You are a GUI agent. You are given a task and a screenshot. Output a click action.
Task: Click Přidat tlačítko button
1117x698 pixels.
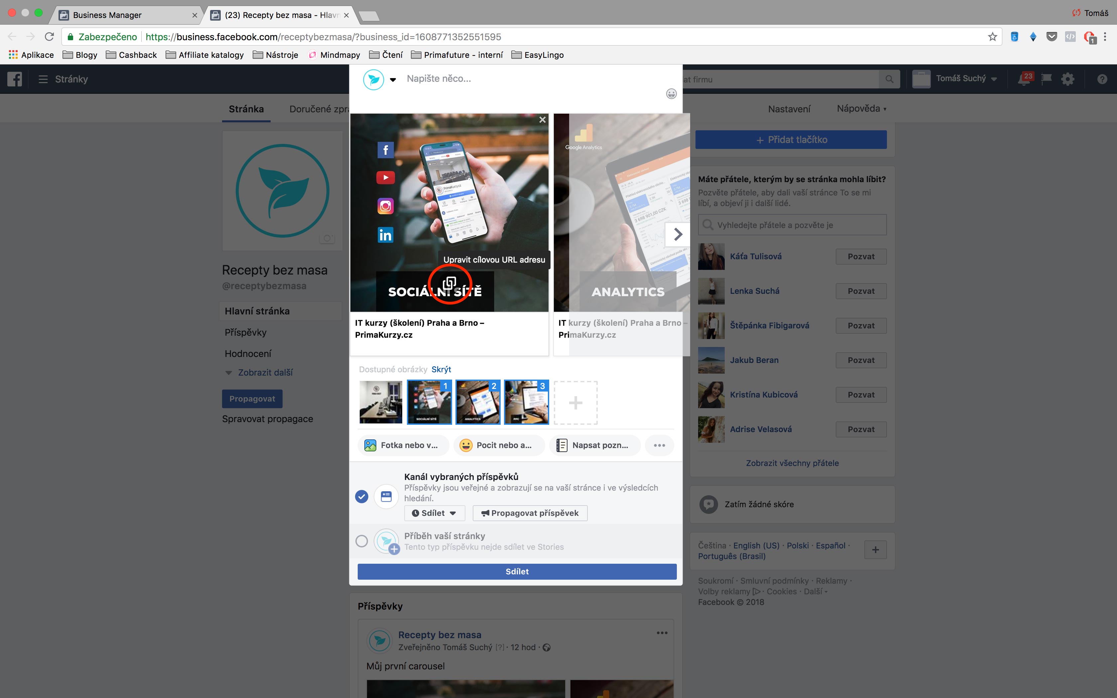[x=791, y=139]
